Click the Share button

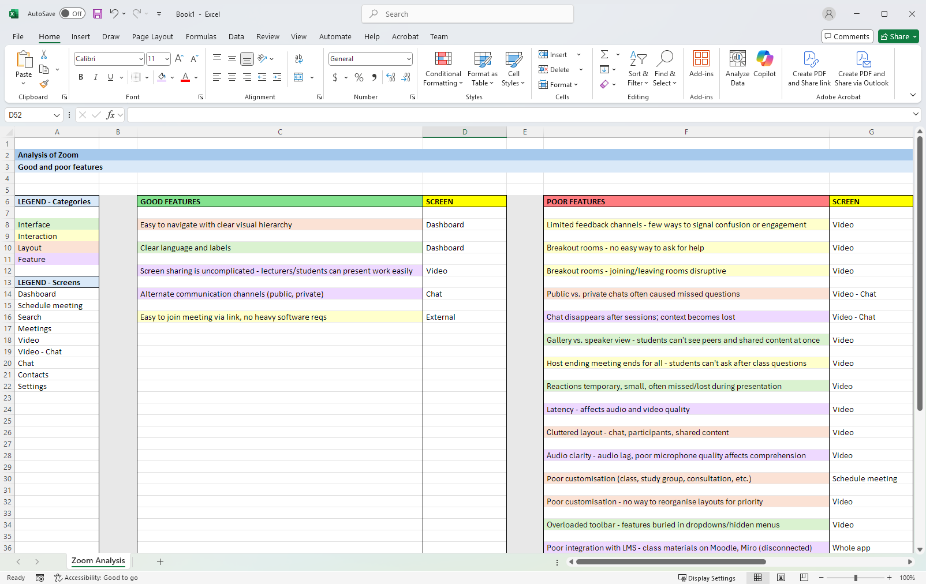pos(898,36)
